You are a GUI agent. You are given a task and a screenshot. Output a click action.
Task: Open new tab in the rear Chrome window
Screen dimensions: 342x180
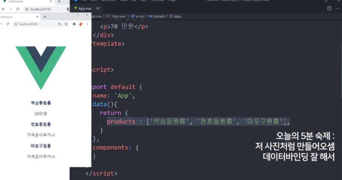(59, 2)
